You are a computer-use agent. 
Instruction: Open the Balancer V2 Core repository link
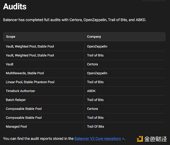click(97, 138)
